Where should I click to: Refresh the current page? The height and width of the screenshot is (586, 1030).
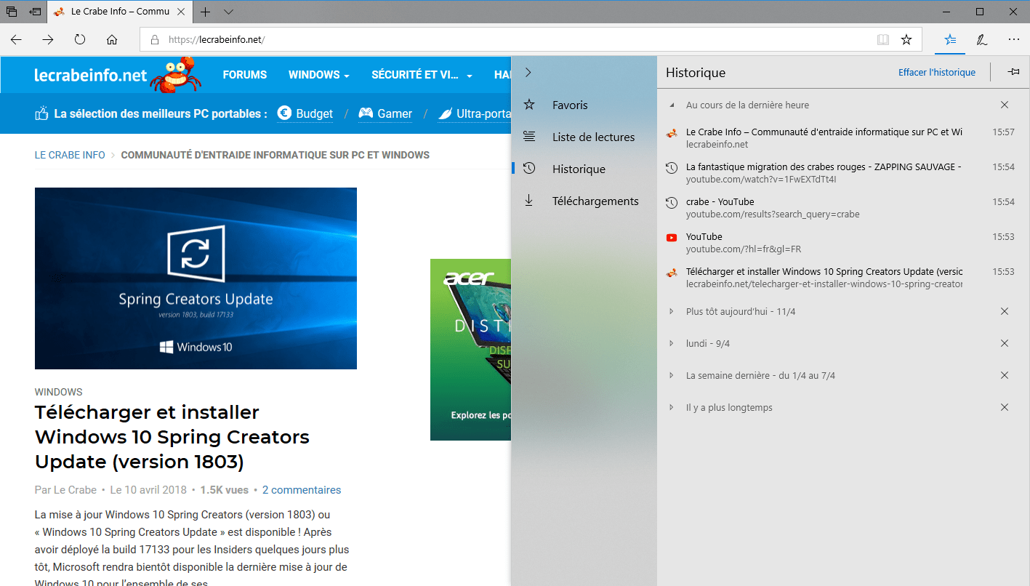point(80,40)
